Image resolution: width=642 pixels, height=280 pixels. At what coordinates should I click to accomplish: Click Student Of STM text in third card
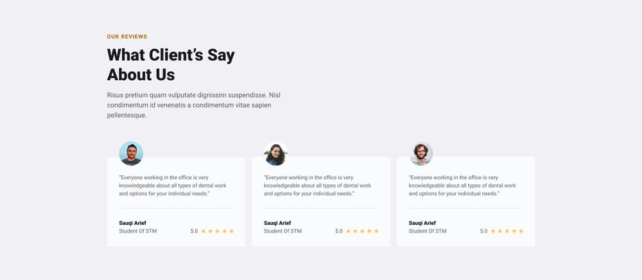tap(428, 231)
